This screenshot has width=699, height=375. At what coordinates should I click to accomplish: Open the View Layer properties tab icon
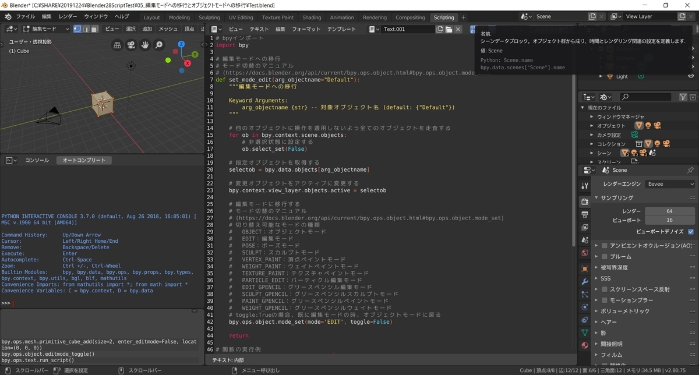click(x=585, y=228)
